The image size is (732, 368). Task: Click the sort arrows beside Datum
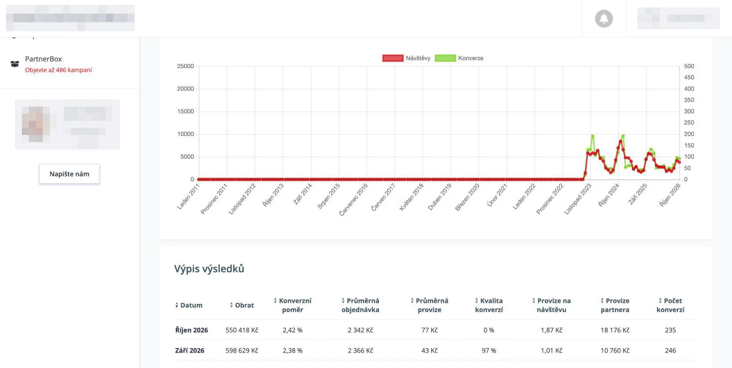click(x=177, y=305)
